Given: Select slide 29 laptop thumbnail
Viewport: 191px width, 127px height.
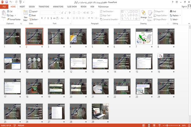Looking at the screenshot, I should click(x=100, y=111).
